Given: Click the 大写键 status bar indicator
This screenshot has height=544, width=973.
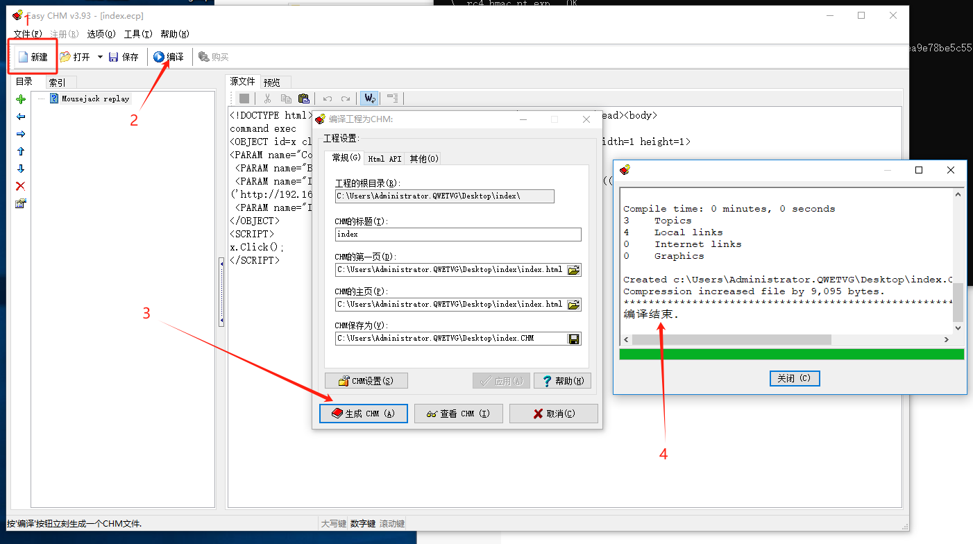Looking at the screenshot, I should point(333,523).
